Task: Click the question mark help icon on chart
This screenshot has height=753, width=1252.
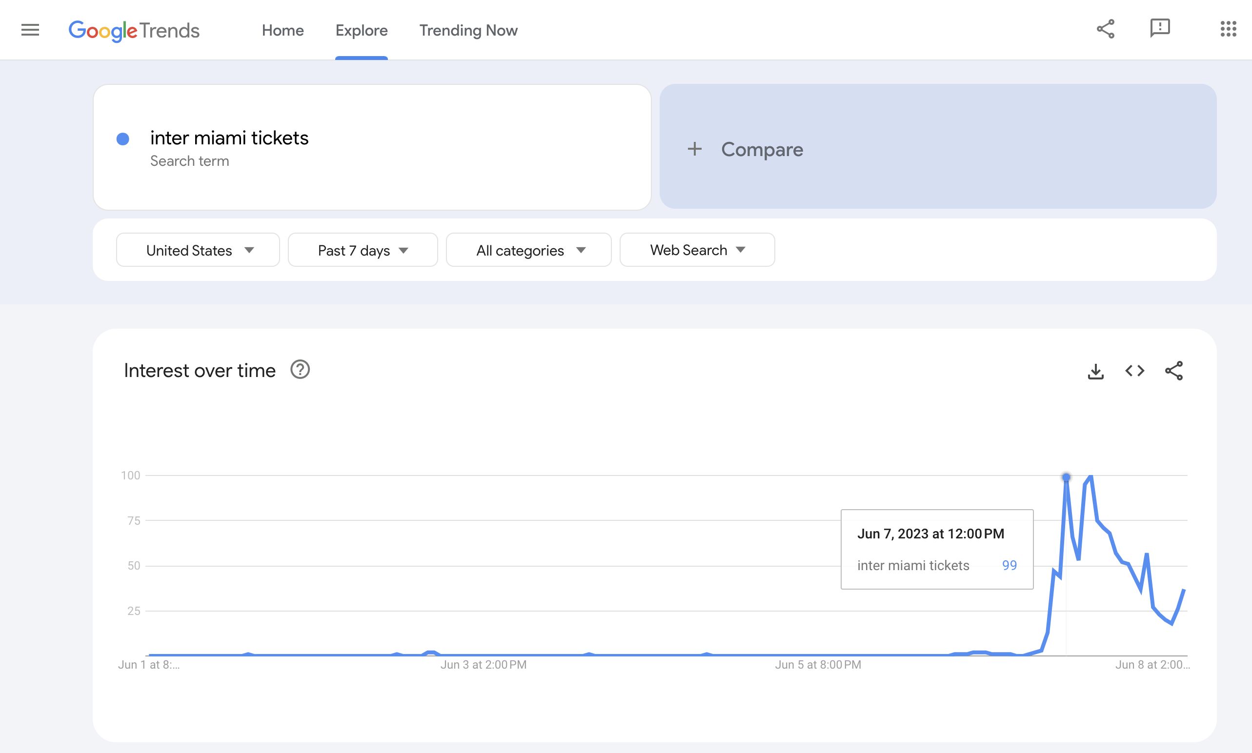Action: point(300,369)
